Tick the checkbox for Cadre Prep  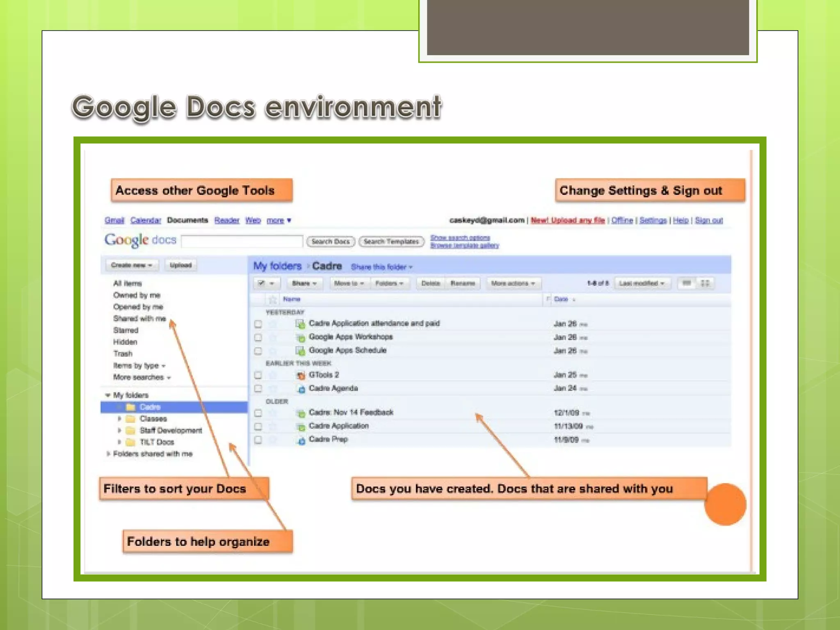pyautogui.click(x=258, y=440)
